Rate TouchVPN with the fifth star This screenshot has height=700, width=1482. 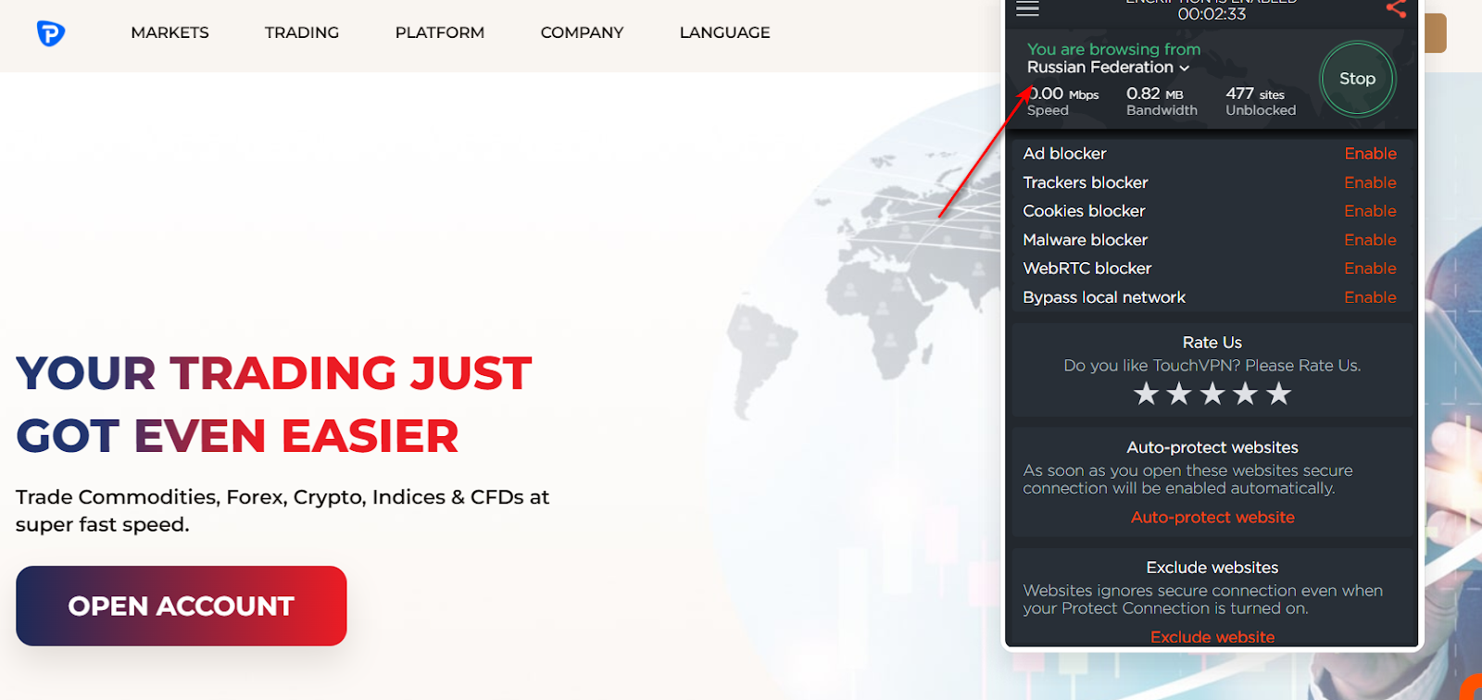pyautogui.click(x=1279, y=394)
